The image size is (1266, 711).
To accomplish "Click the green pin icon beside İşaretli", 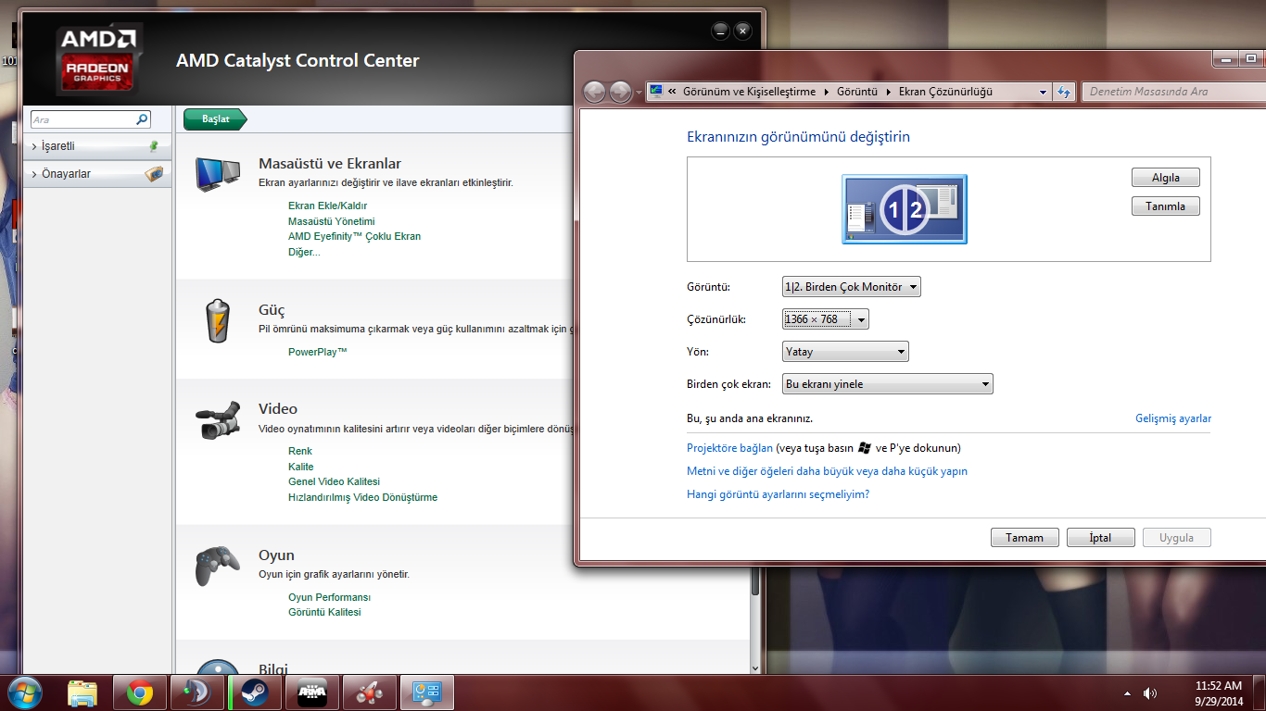I will [x=154, y=146].
